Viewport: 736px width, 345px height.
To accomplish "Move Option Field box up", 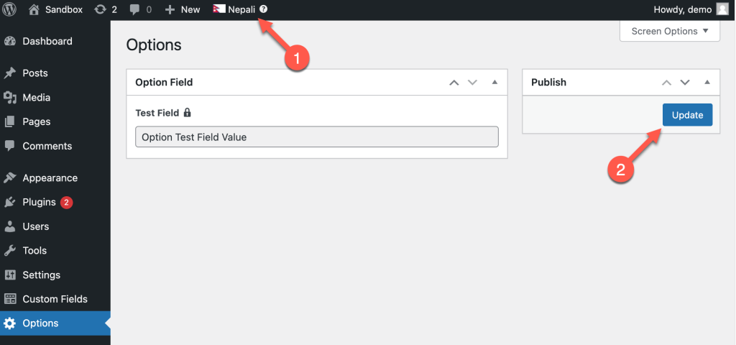I will 454,83.
